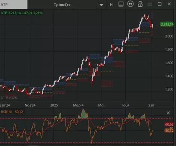The width and height of the screenshot is (176, 146).
Task: Click the 1.600 price axis label
Action: click(169, 63)
